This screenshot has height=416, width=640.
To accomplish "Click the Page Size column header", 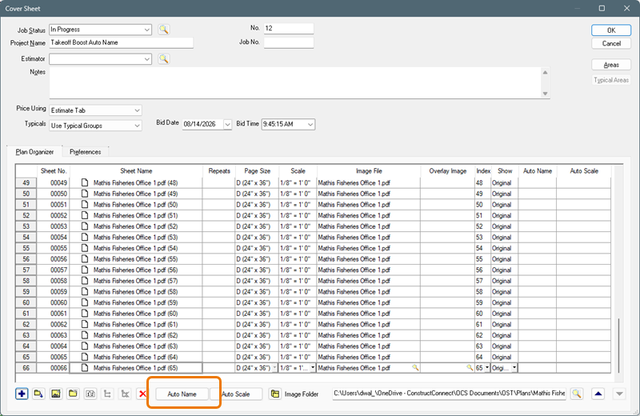I will coord(257,171).
